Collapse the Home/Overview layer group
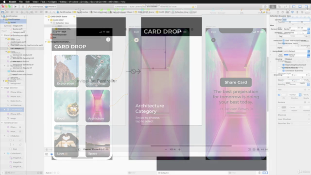Image resolution: width=311 pixels, height=175 pixels. [2, 123]
